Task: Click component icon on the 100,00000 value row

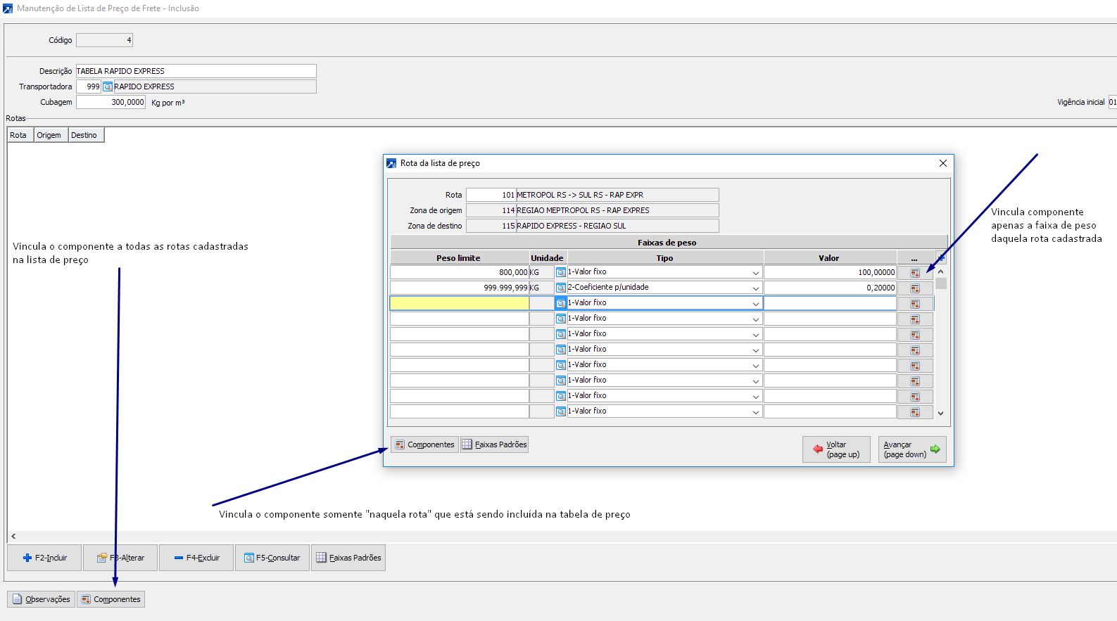Action: 915,273
